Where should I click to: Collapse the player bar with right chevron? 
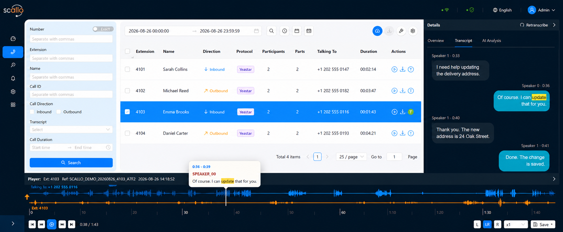point(554,179)
